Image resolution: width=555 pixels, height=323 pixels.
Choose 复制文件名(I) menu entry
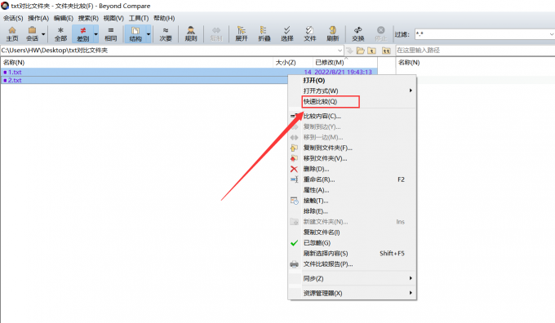pos(352,232)
